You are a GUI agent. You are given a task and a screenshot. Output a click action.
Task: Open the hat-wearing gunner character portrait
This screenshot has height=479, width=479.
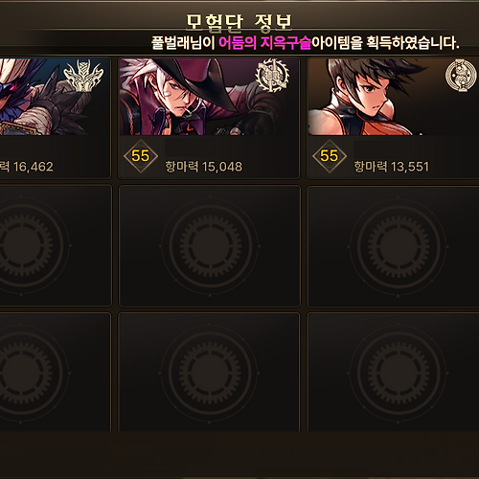[209, 97]
